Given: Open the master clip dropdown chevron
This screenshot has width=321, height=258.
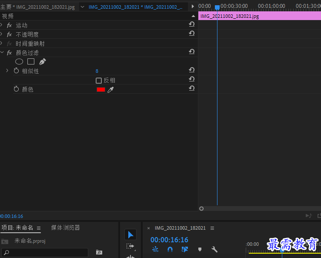Looking at the screenshot, I should [x=82, y=7].
